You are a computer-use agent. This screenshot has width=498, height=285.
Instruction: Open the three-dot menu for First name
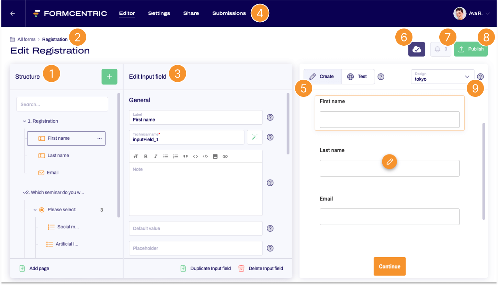click(x=99, y=138)
